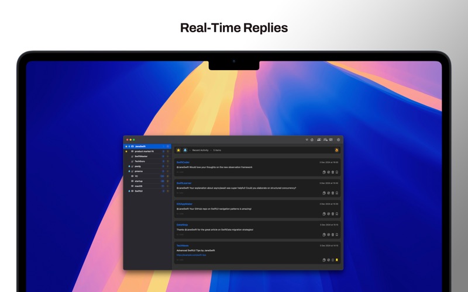The image size is (468, 292).
Task: Click the blue count badge on the startup row
Action: click(163, 181)
